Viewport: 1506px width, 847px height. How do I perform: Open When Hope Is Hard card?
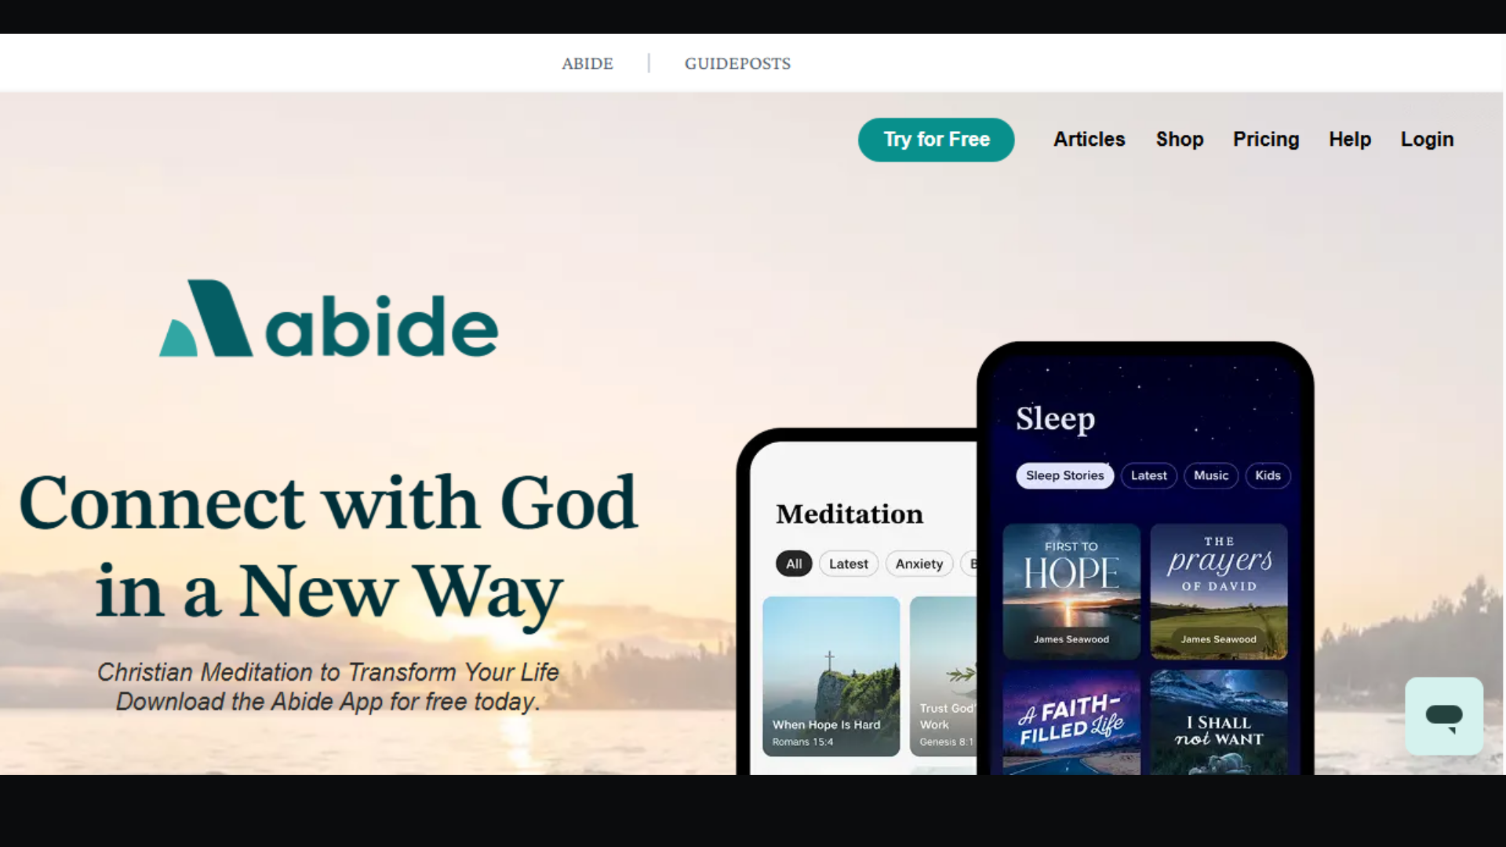pyautogui.click(x=831, y=676)
